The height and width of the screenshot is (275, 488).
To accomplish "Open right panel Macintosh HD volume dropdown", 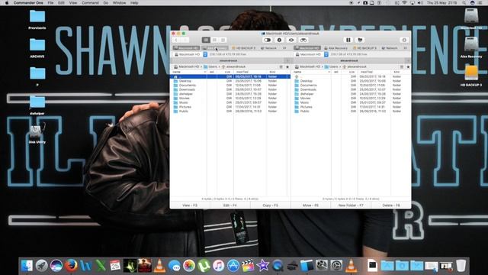I will click(311, 54).
